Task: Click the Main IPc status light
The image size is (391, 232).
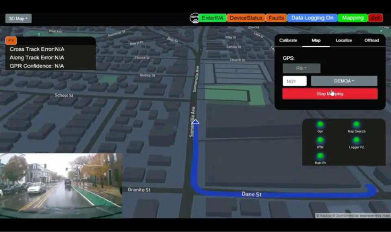Action: (320, 156)
